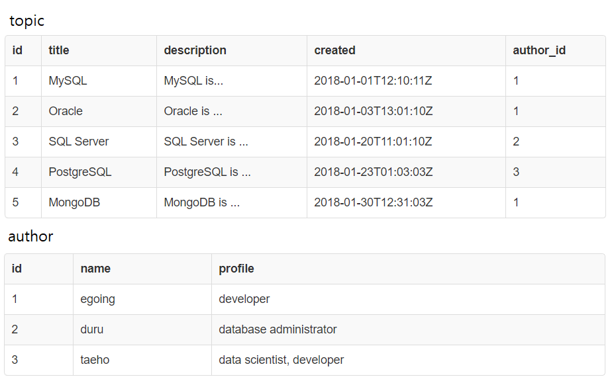Click the 'topic' table heading
616x383 pixels.
26,21
